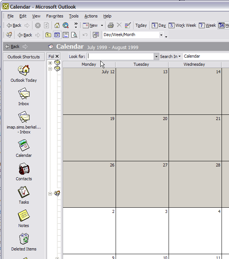Collapse the second folder tree minus node
229x259 pixels.
point(50,69)
